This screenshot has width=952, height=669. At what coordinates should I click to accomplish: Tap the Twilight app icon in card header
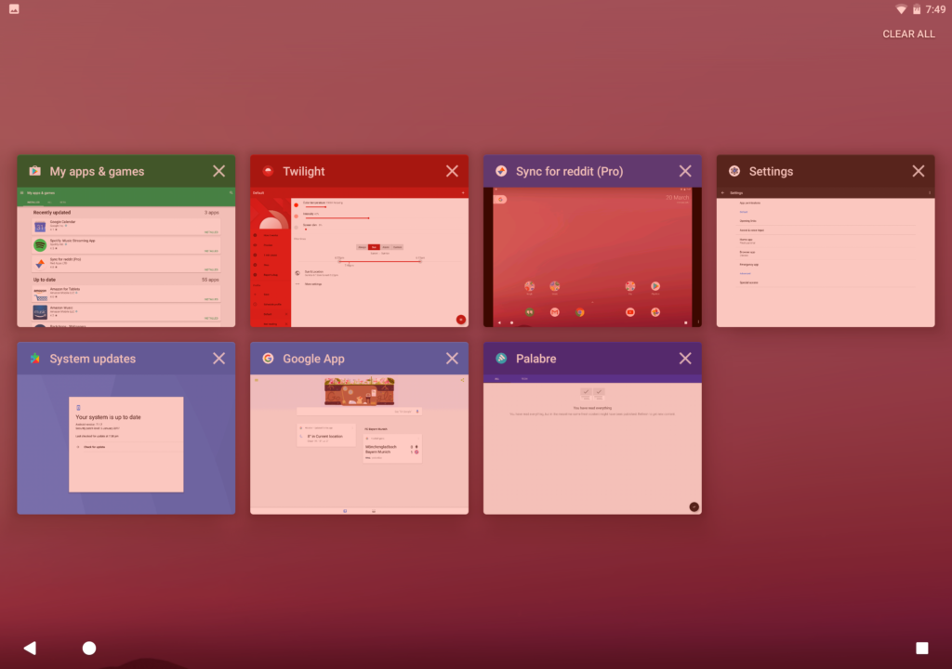[x=268, y=171]
